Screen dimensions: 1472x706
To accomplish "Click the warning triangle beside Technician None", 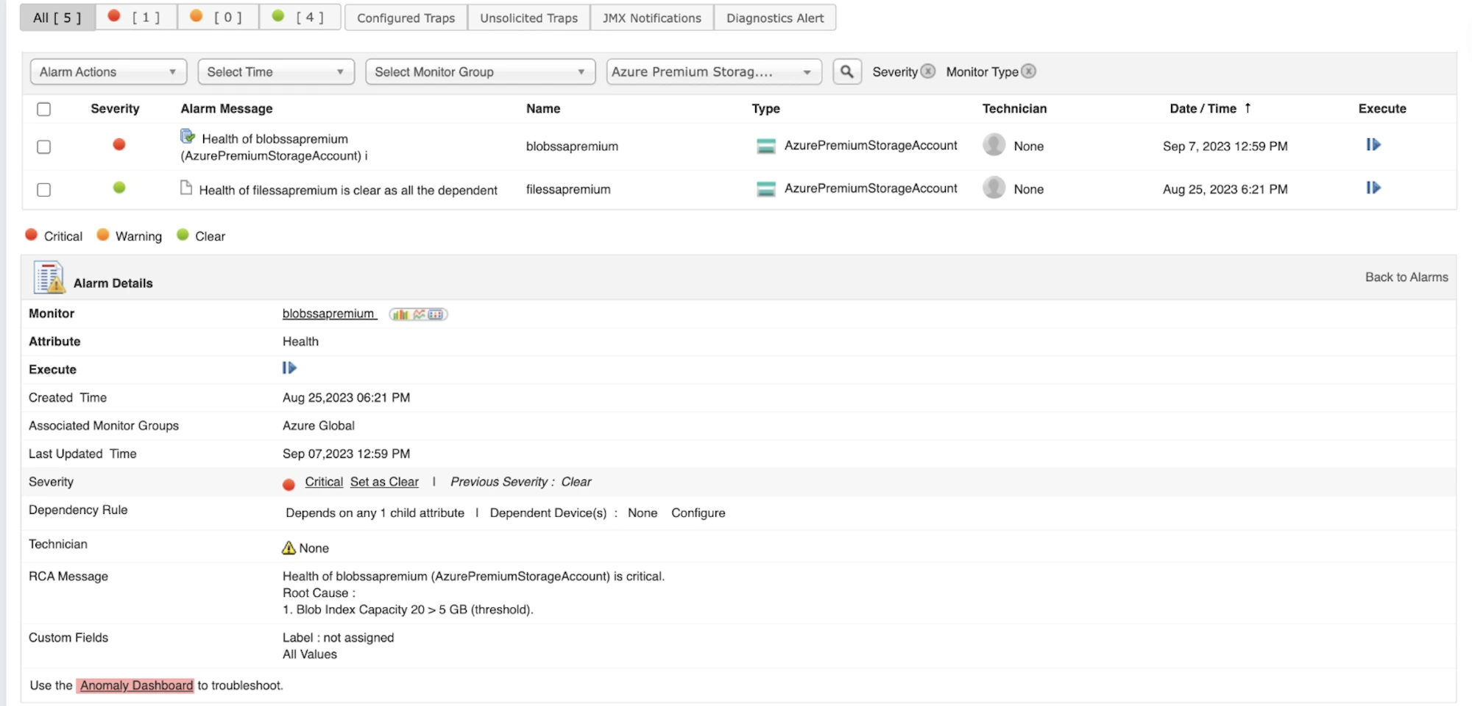I will tap(289, 548).
